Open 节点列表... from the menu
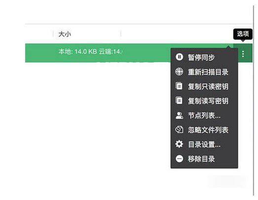The width and height of the screenshot is (258, 200). (204, 115)
